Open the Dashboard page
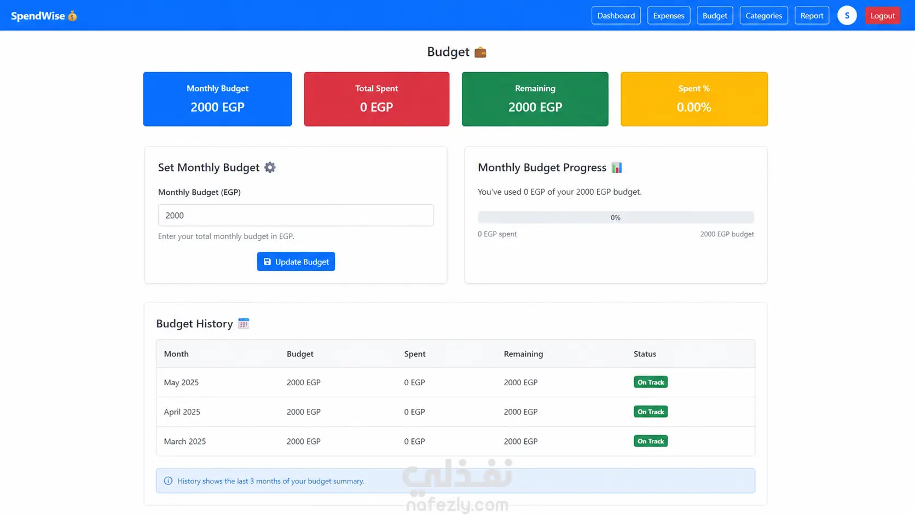Screen dimensions: 915x515 point(616,15)
